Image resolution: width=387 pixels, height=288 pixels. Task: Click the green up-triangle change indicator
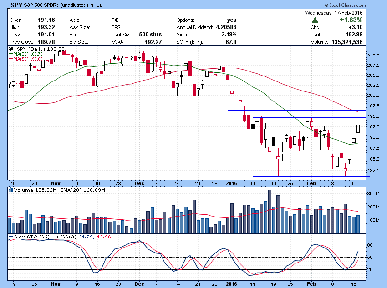click(x=315, y=20)
